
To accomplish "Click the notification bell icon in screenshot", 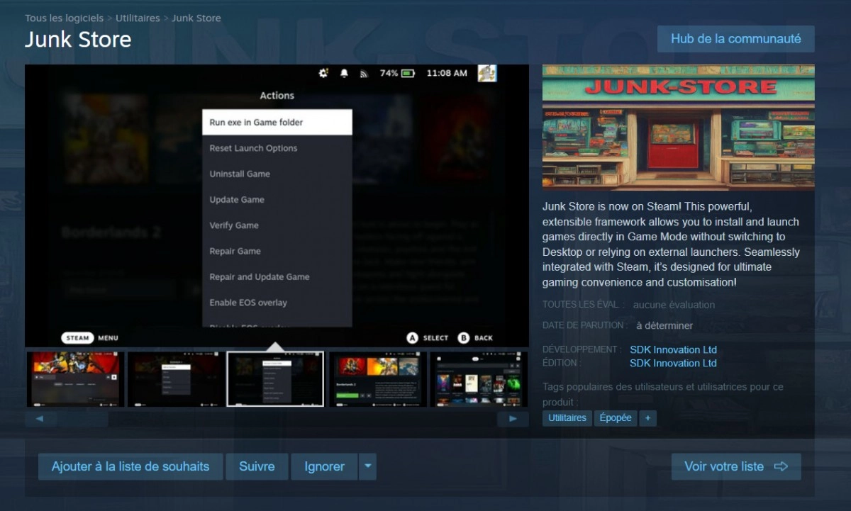I will pyautogui.click(x=345, y=73).
